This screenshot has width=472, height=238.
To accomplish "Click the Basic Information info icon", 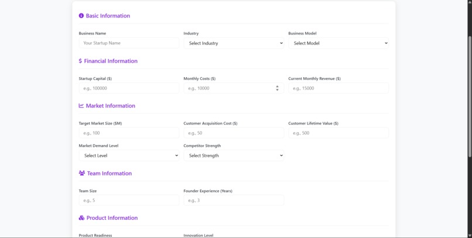I will [81, 16].
